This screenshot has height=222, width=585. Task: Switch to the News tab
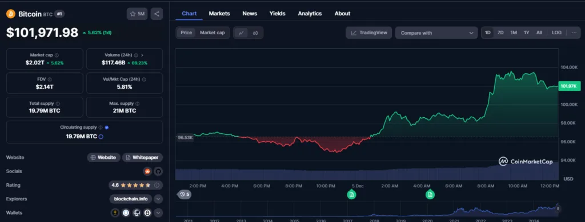click(x=250, y=14)
